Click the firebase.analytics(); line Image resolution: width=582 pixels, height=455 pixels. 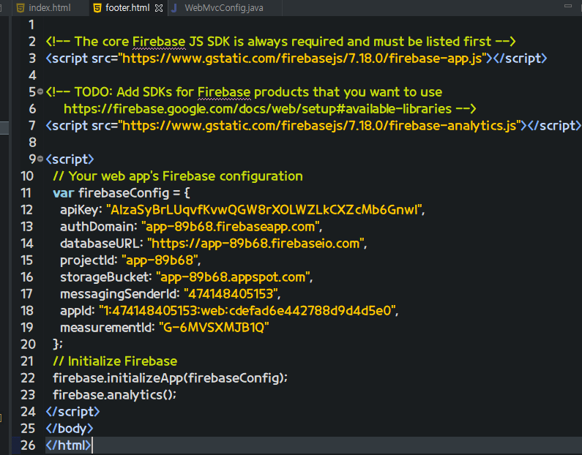[114, 394]
